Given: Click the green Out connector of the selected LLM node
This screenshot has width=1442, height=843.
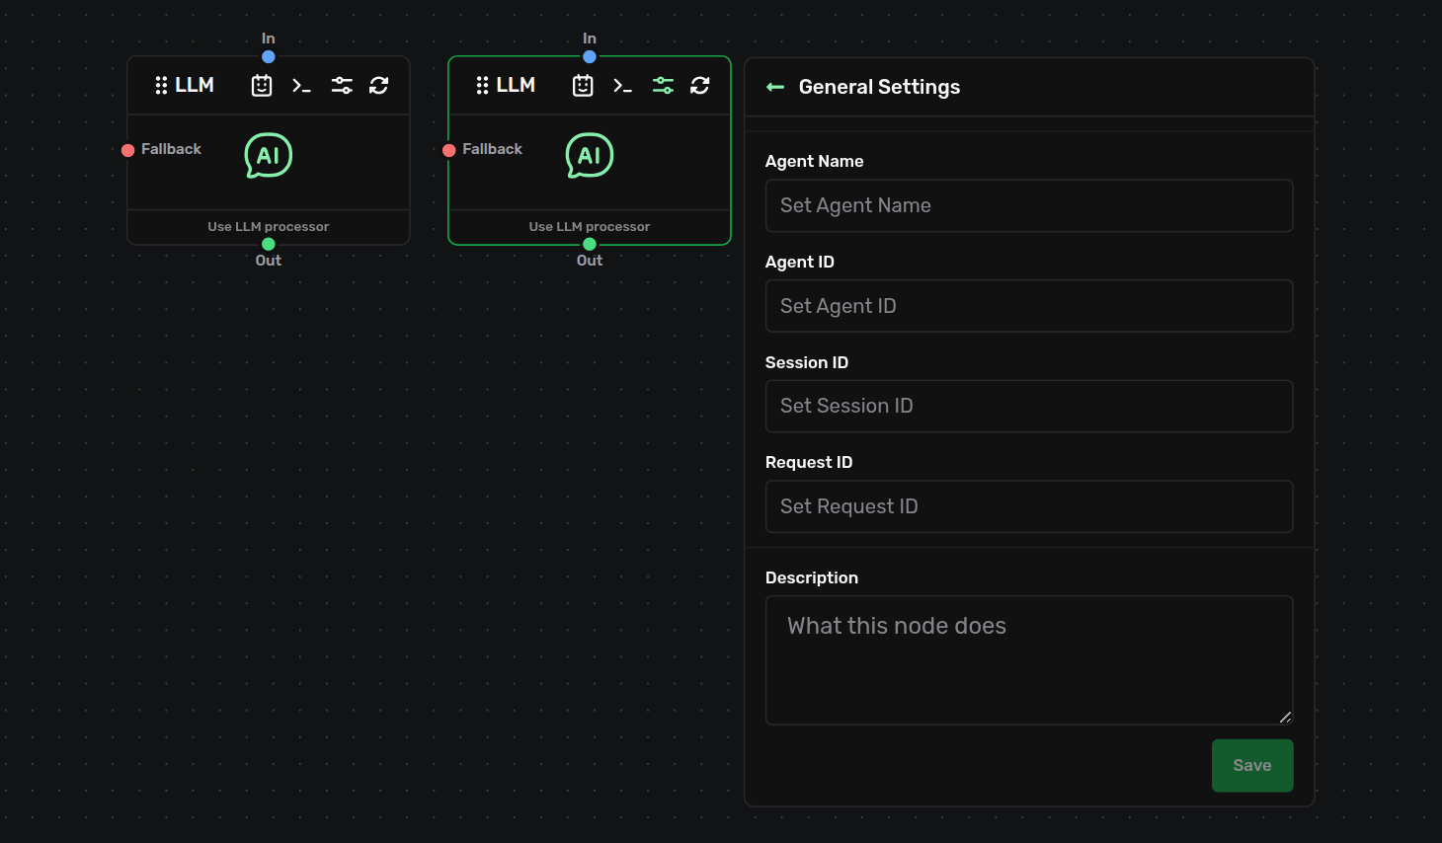Looking at the screenshot, I should pyautogui.click(x=590, y=244).
